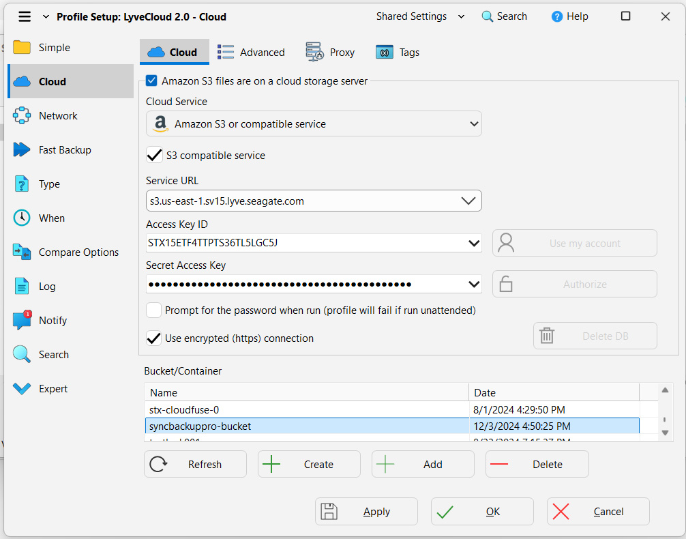
Task: Open the Service URL dropdown arrow
Action: [x=468, y=201]
